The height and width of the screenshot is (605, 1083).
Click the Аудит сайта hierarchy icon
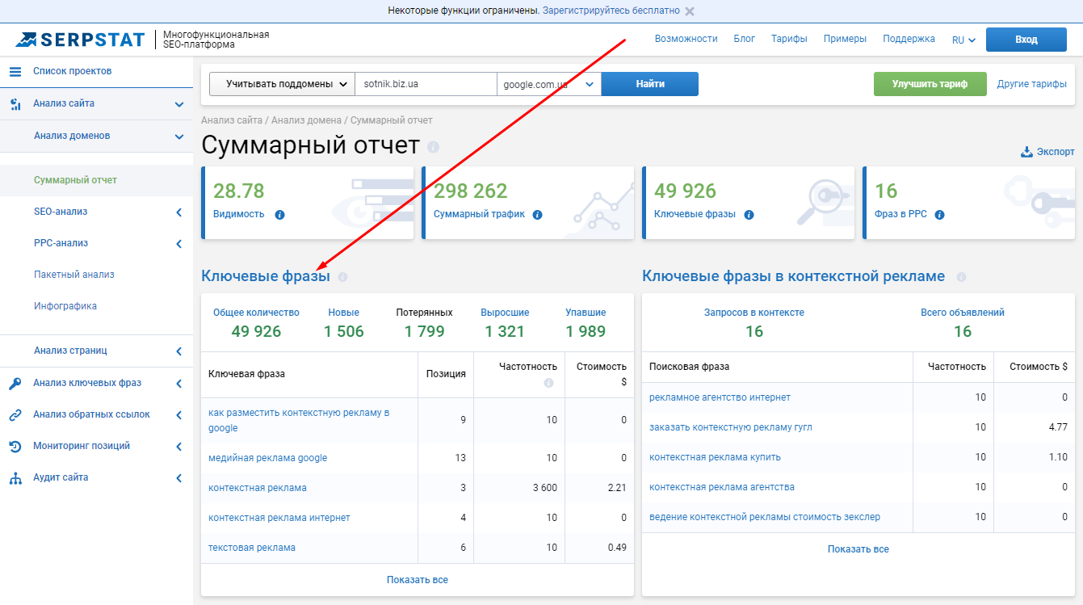pos(15,478)
